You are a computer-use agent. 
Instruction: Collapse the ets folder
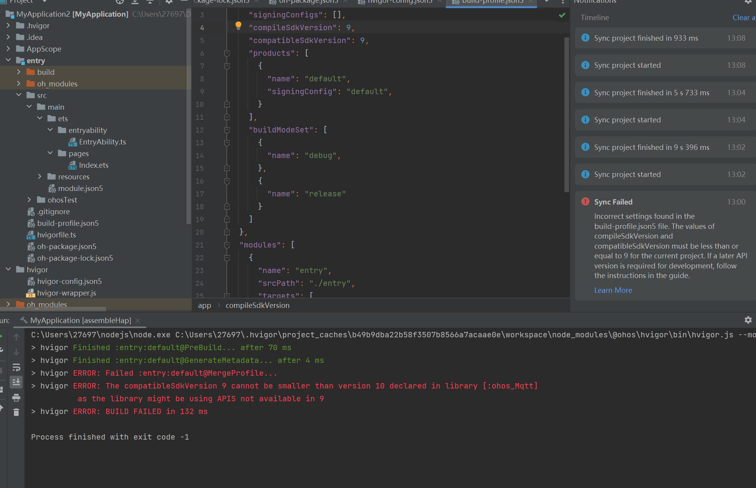click(x=40, y=119)
